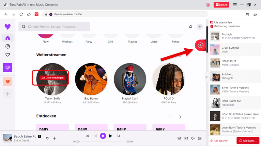261x146 pixels.
Task: Open the profile avatar P
Action: (x=200, y=27)
